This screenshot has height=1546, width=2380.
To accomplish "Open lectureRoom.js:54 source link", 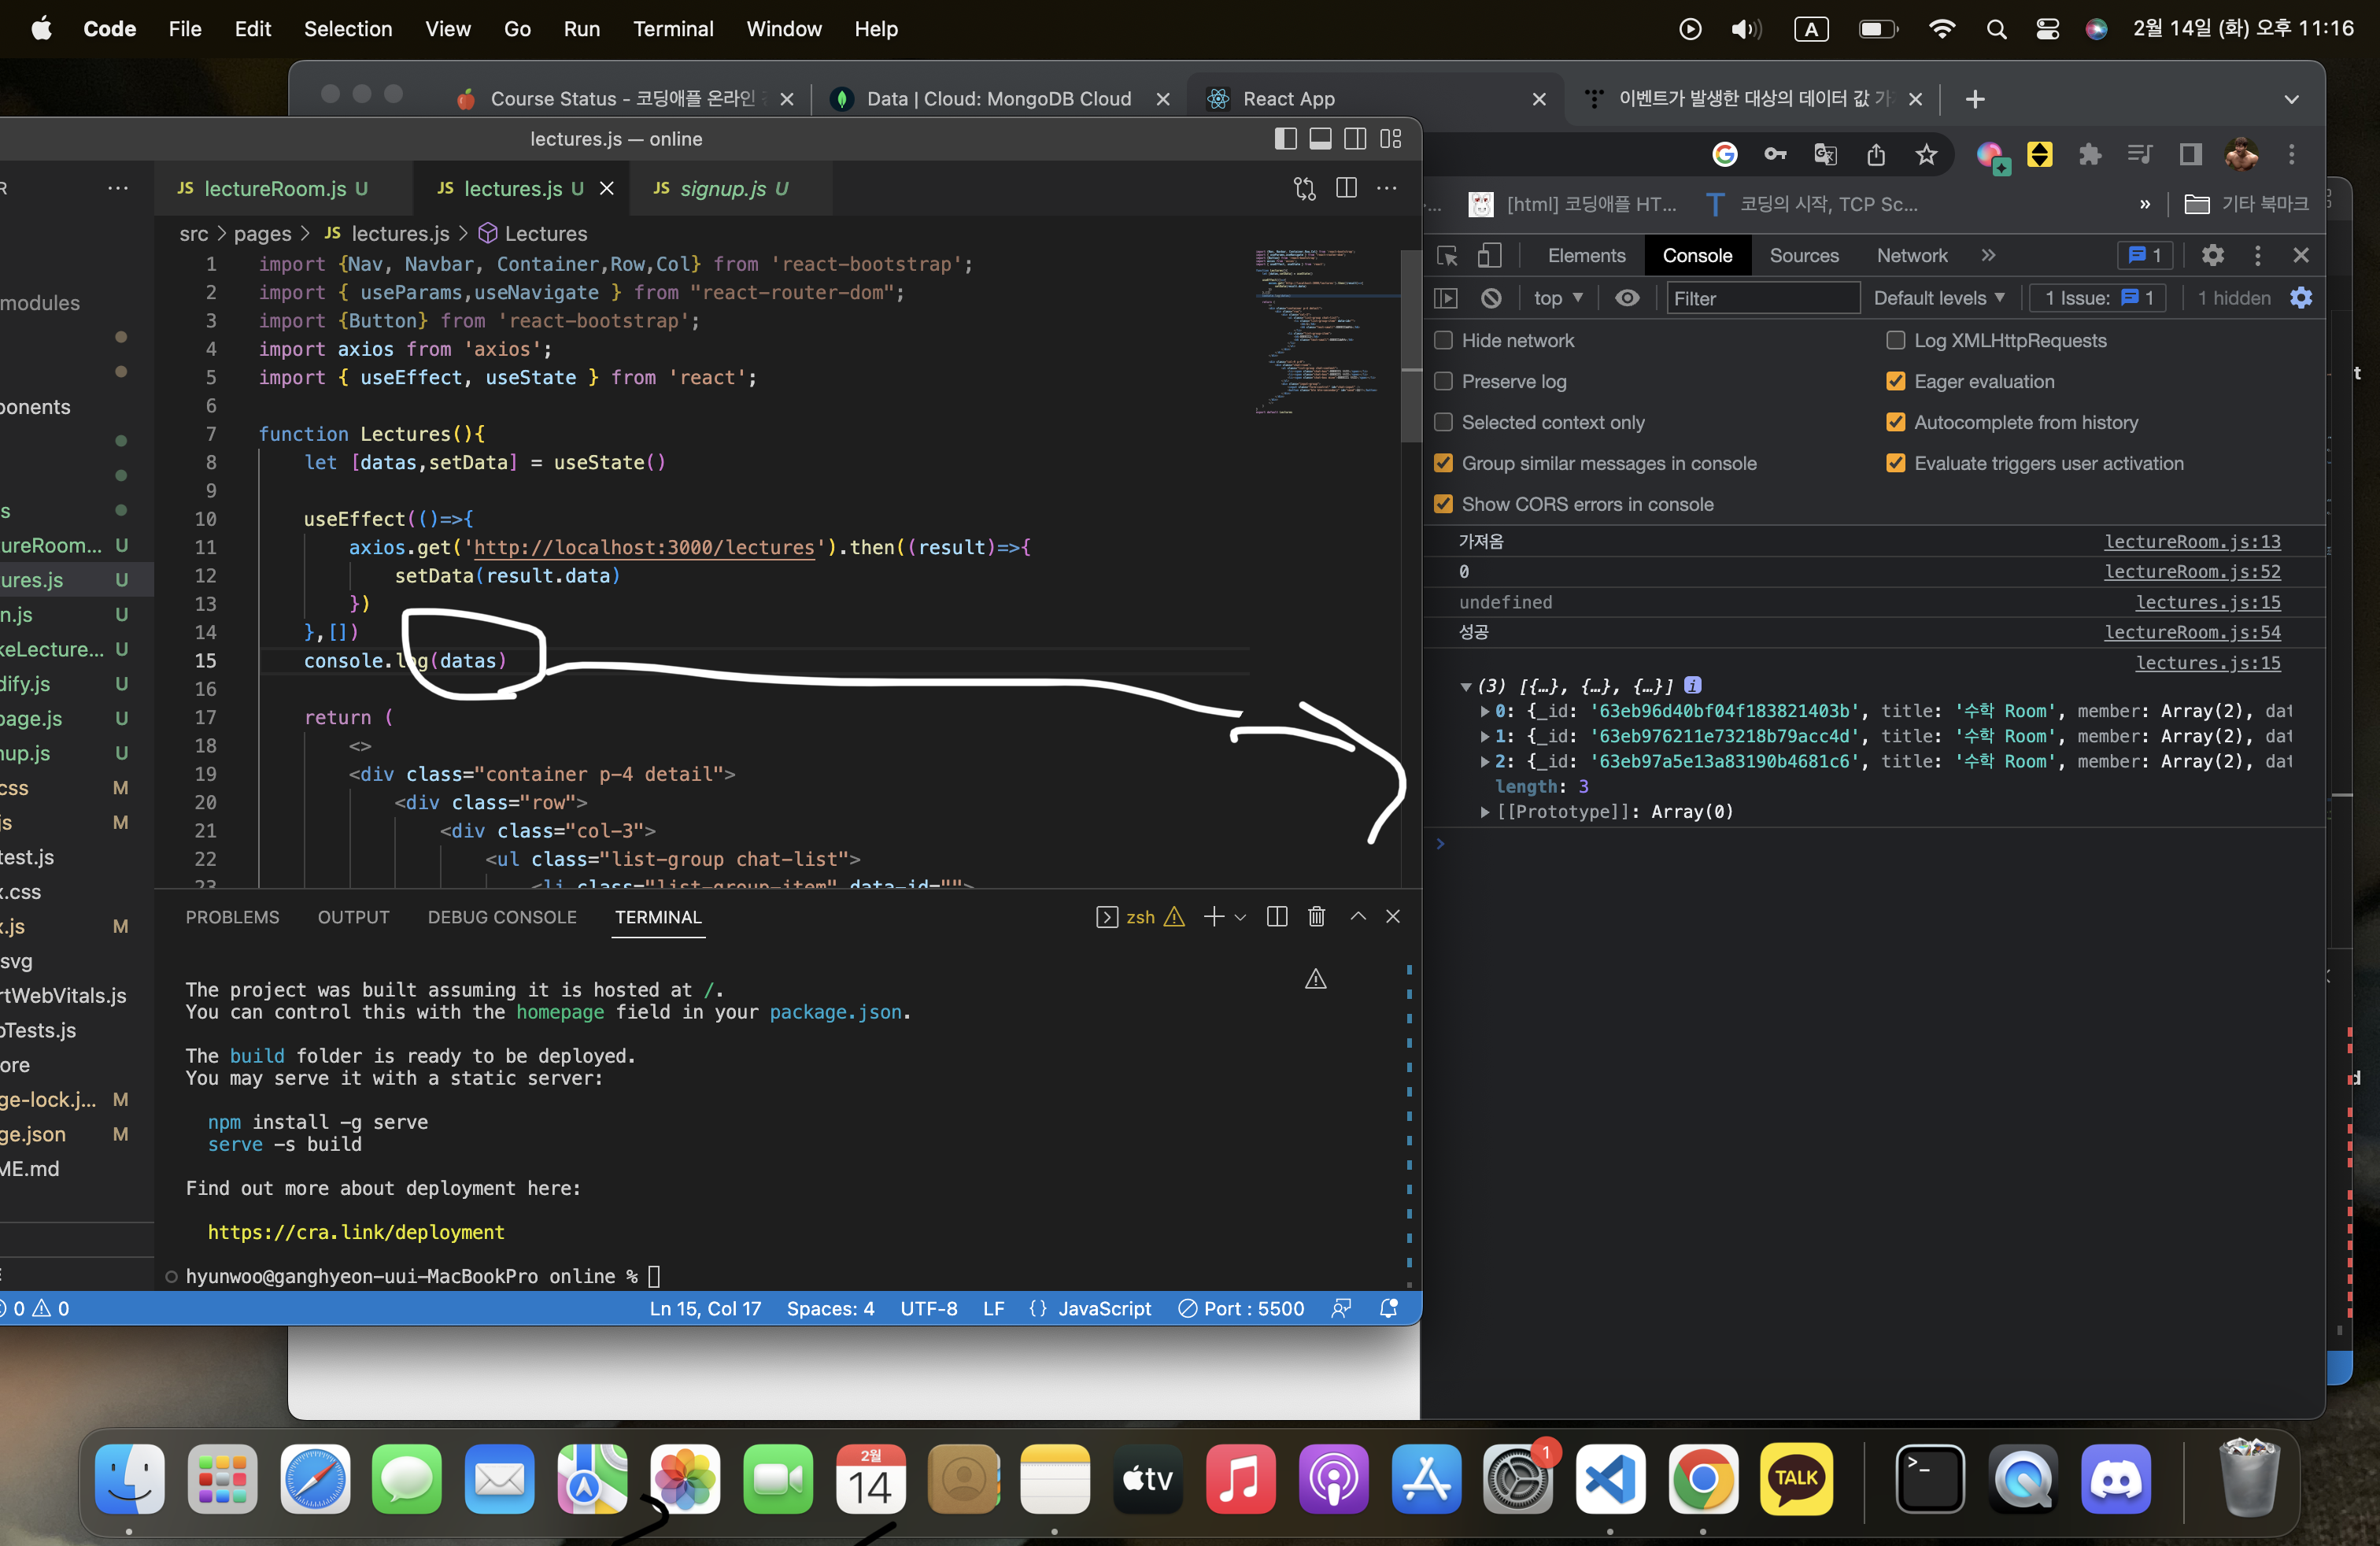I will (x=2191, y=632).
